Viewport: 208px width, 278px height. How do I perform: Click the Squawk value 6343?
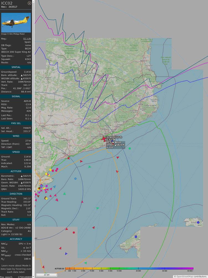[28, 59]
